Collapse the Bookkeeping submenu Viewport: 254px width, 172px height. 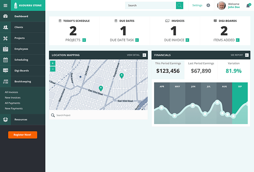pyautogui.click(x=23, y=81)
